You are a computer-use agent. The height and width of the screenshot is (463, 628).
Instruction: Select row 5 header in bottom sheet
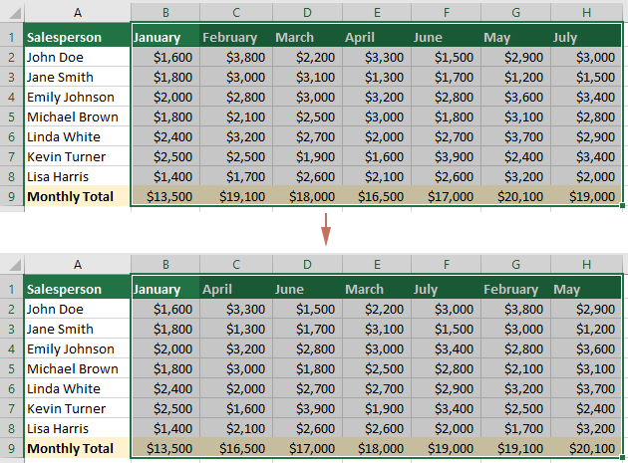[x=12, y=368]
